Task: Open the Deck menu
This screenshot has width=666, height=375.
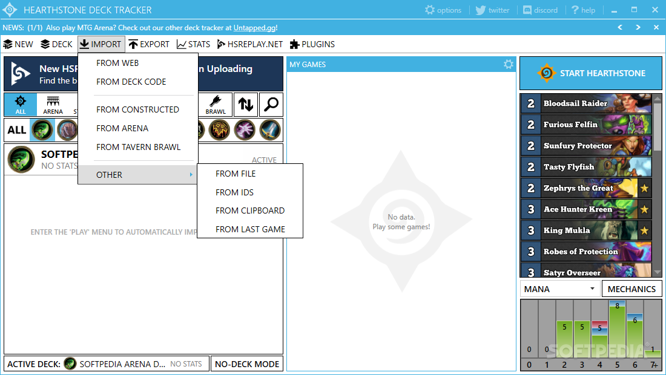Action: pyautogui.click(x=56, y=44)
